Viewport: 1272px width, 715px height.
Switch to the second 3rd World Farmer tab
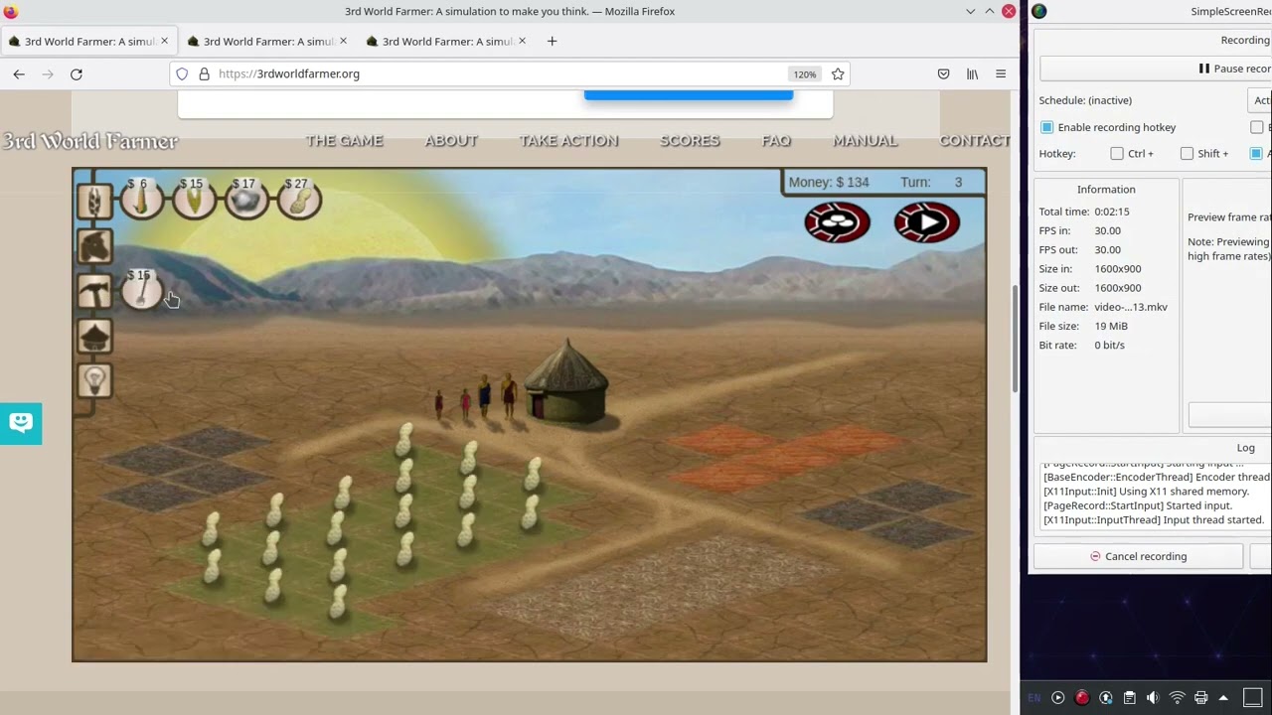(x=268, y=41)
